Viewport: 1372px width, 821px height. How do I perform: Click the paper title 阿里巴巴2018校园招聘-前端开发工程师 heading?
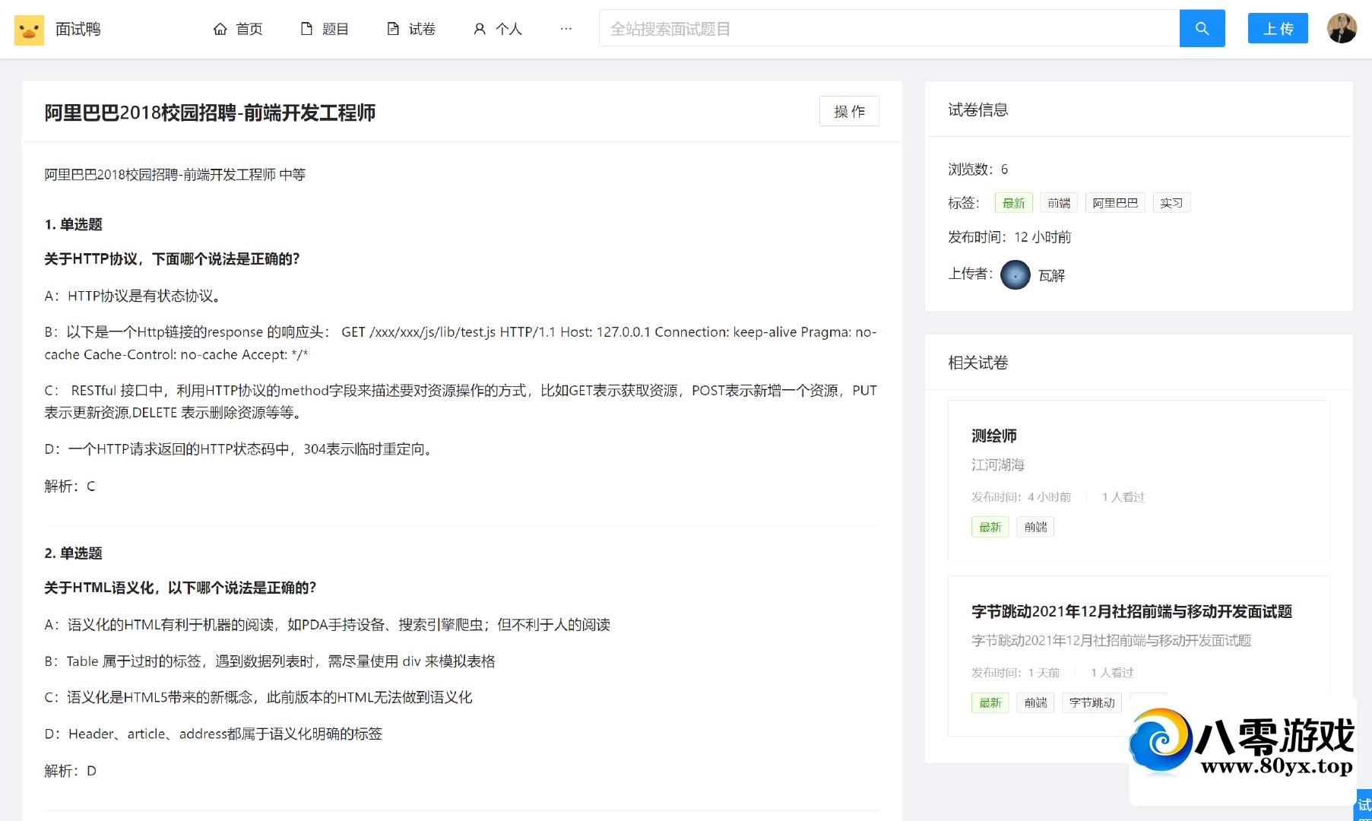210,113
